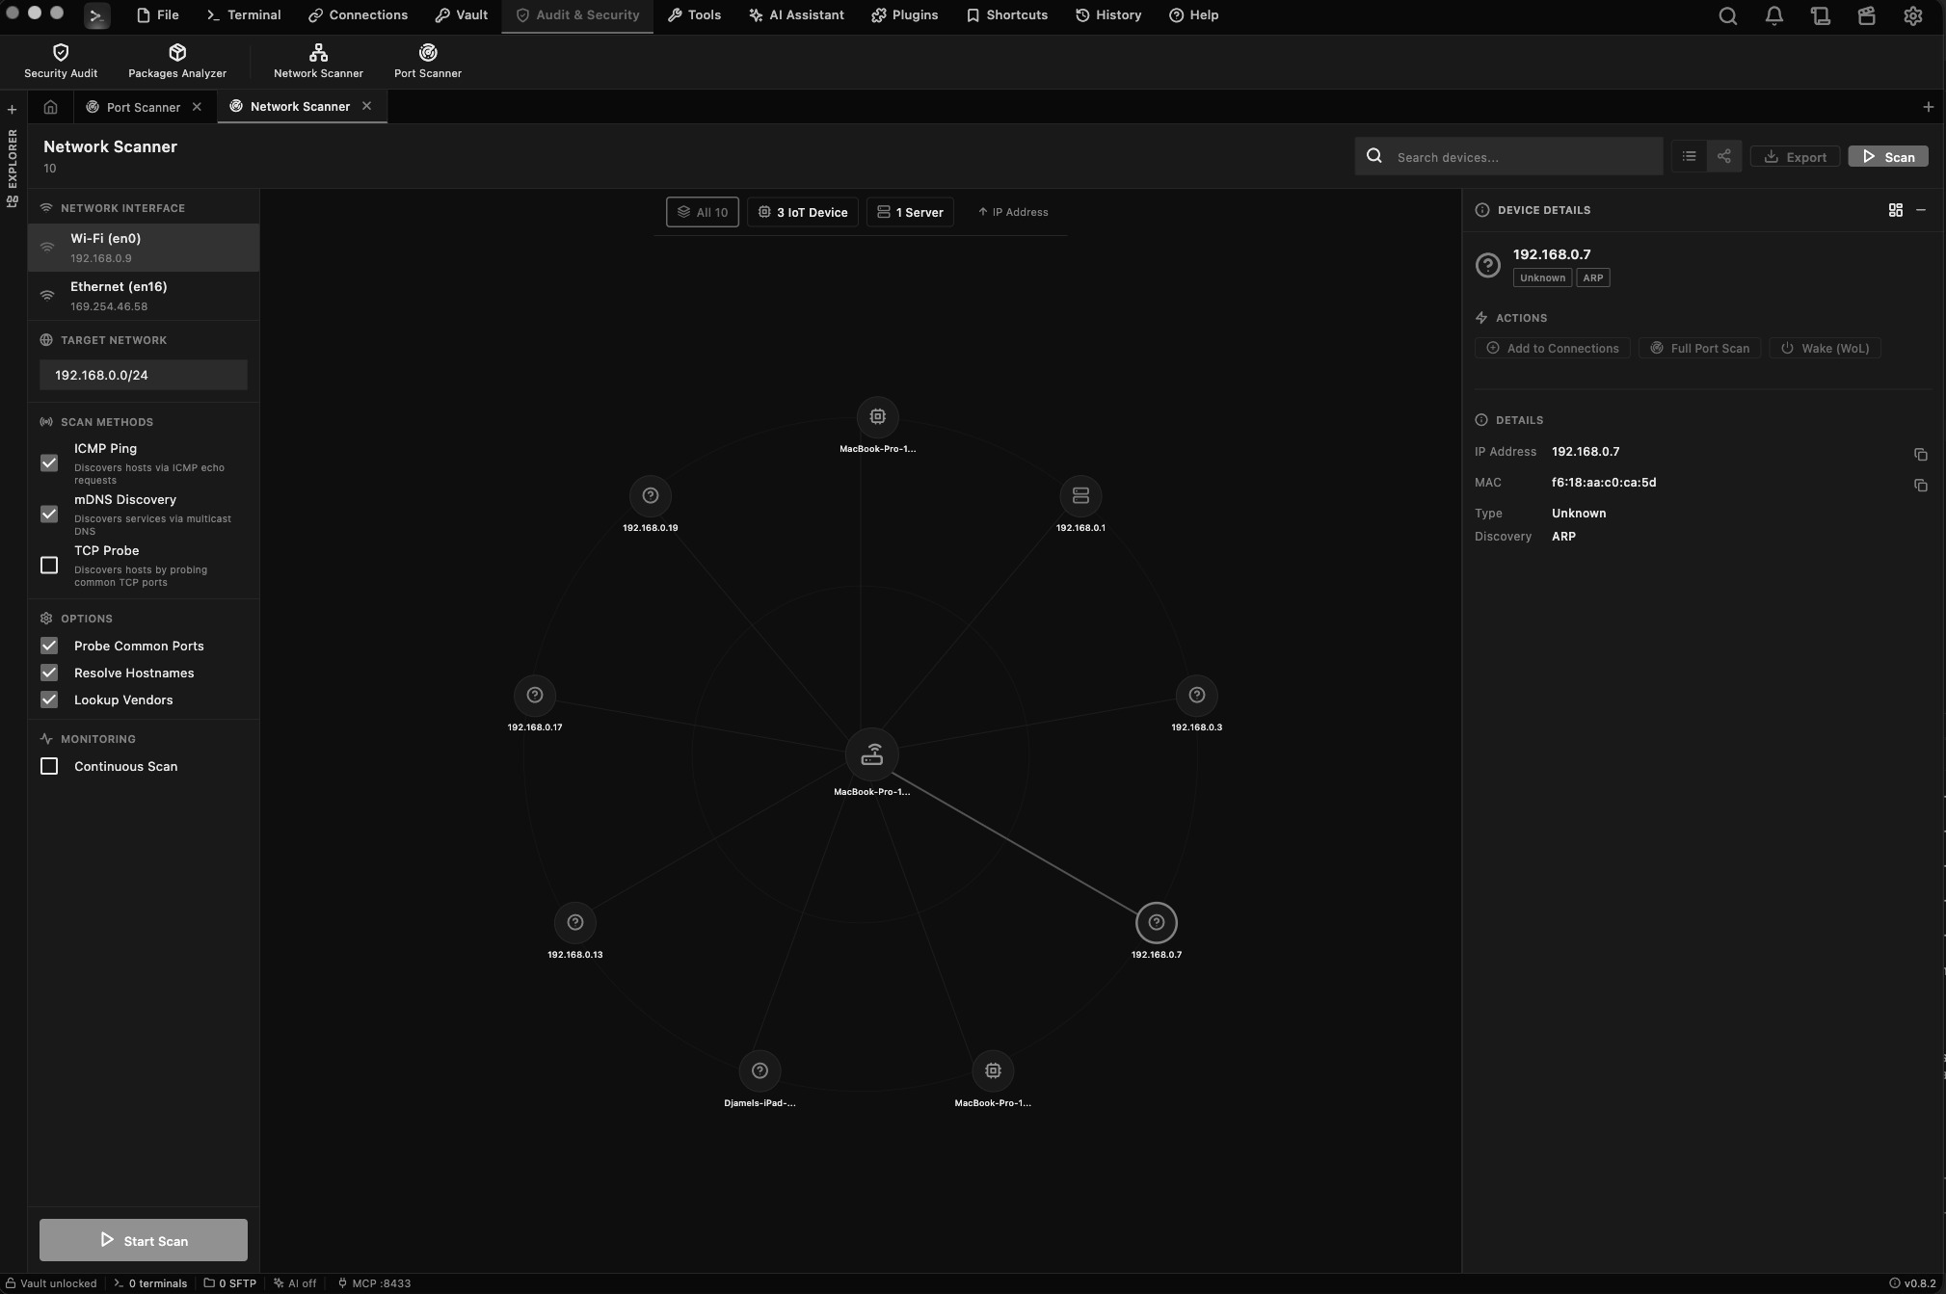Export the scan results
This screenshot has width=1946, height=1294.
coord(1796,156)
